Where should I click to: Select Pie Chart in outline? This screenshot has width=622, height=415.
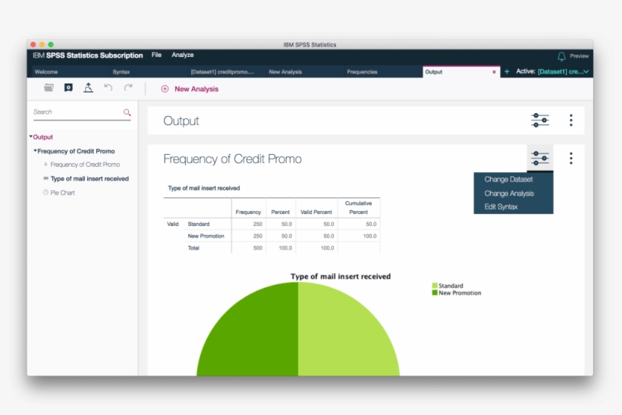62,193
